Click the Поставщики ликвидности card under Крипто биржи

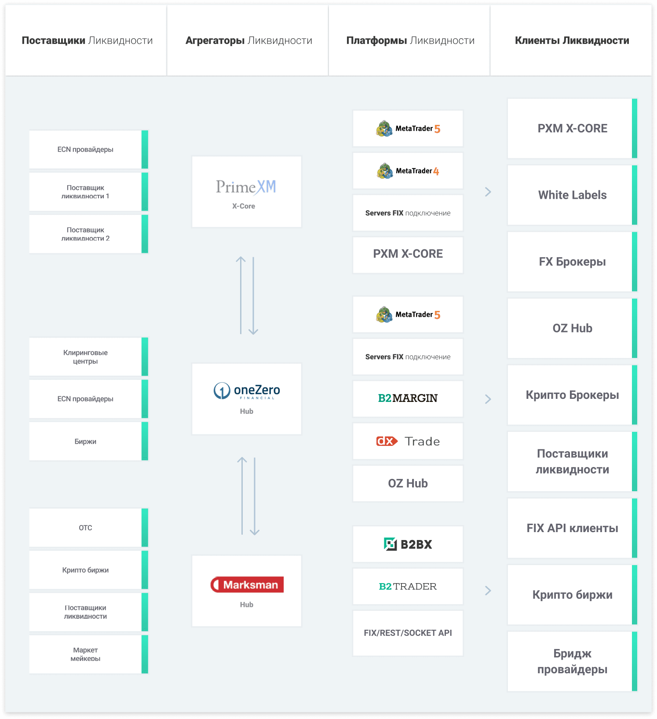pyautogui.click(x=88, y=612)
